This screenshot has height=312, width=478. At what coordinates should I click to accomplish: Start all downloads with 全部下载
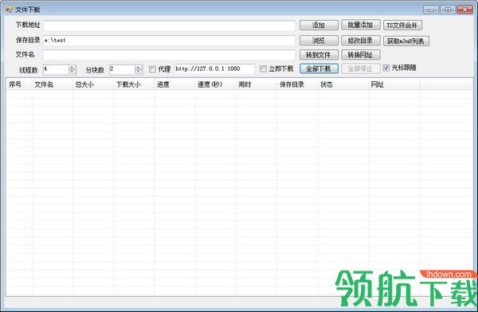(x=319, y=68)
